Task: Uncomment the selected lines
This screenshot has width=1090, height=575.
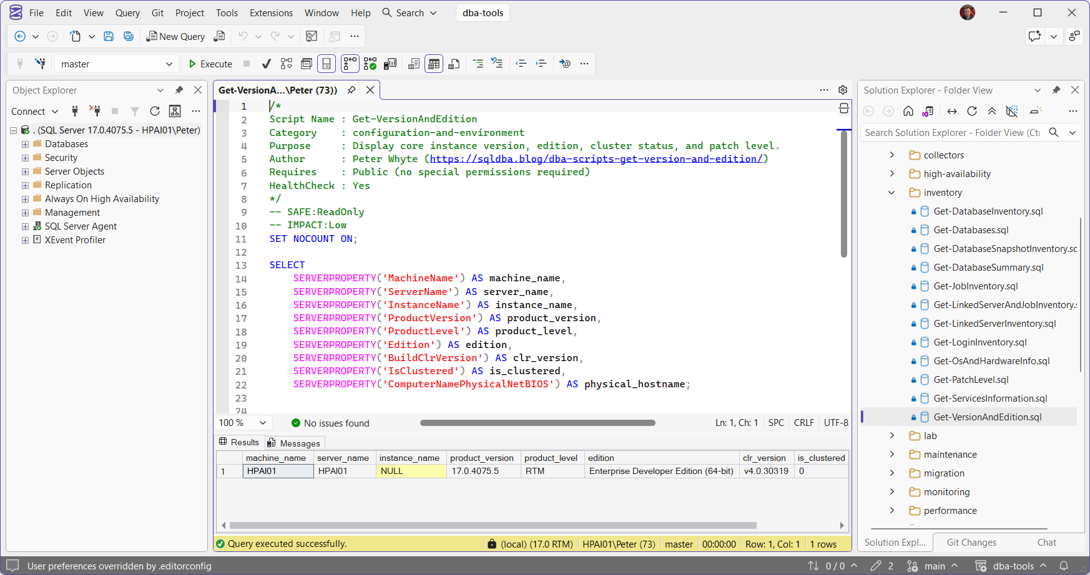Action: point(498,64)
